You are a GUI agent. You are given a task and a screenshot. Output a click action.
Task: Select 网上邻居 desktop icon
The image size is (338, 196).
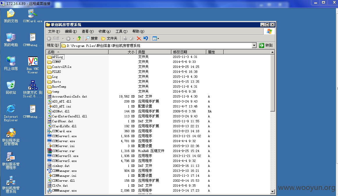pyautogui.click(x=11, y=63)
